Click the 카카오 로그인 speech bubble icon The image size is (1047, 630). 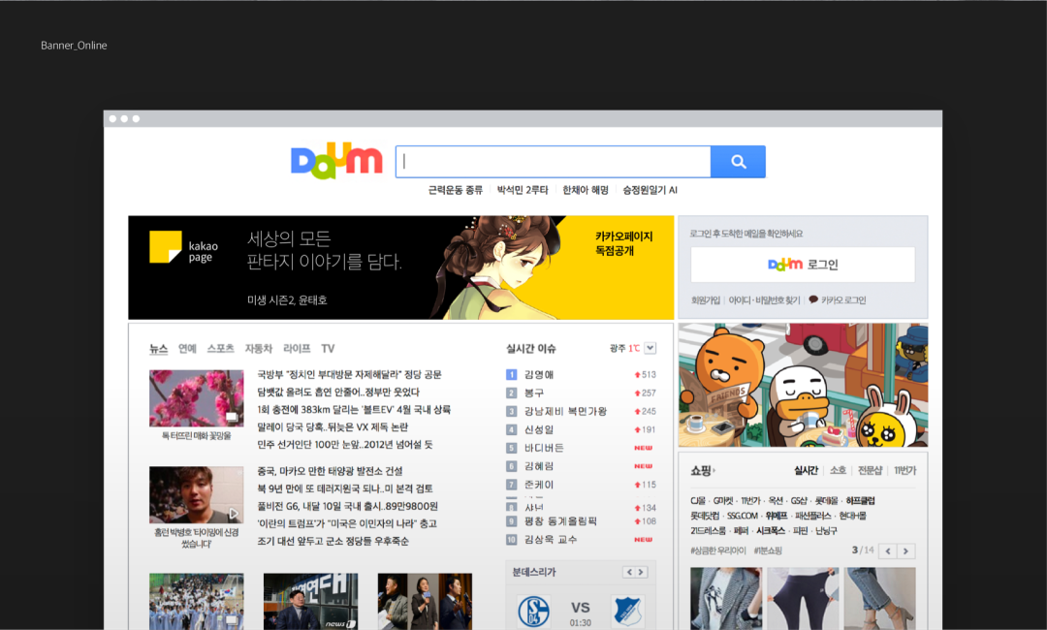(x=813, y=299)
